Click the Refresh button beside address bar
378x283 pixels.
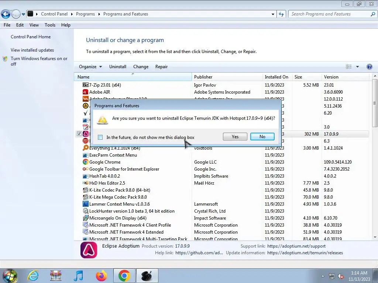click(x=281, y=14)
